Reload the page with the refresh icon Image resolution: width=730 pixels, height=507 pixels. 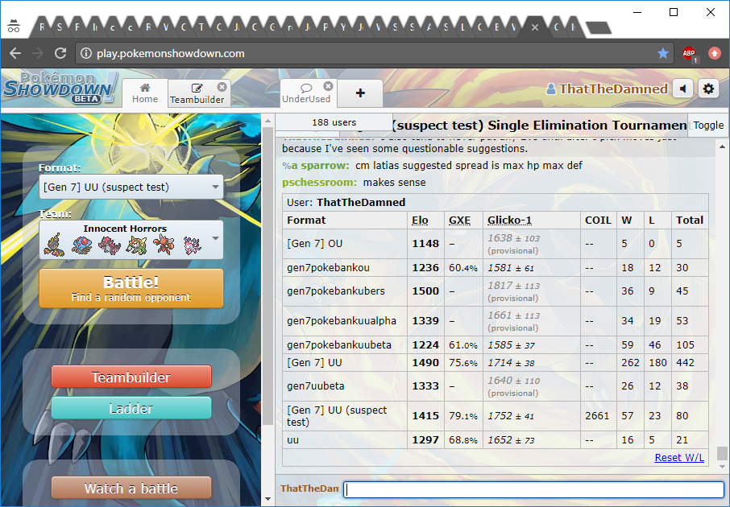tap(60, 53)
